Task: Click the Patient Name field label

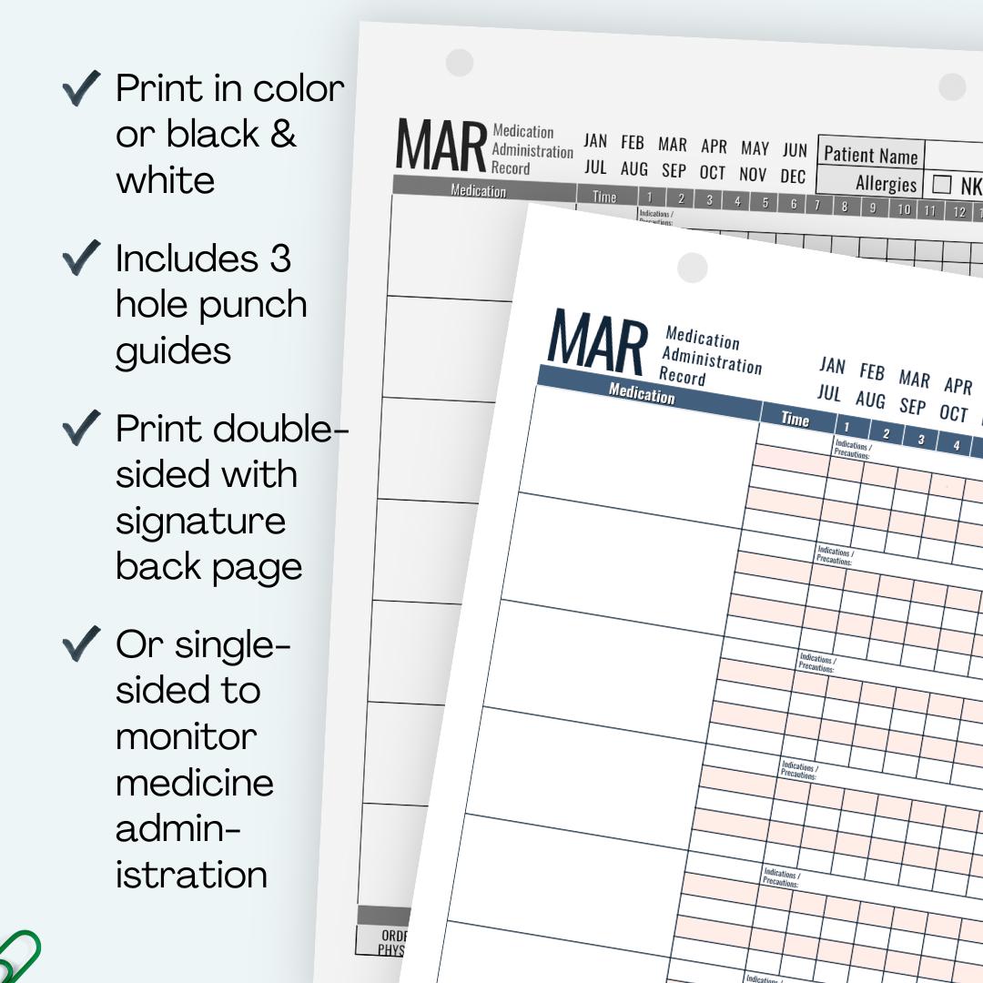Action: 870,155
